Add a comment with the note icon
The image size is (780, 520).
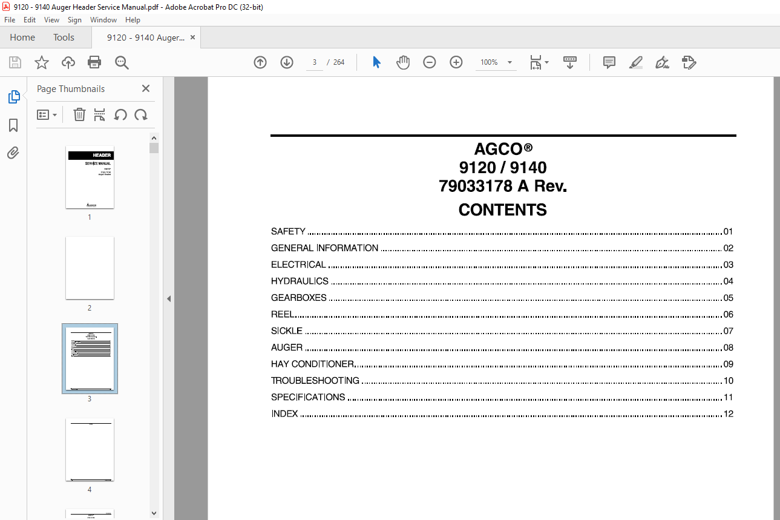tap(609, 62)
